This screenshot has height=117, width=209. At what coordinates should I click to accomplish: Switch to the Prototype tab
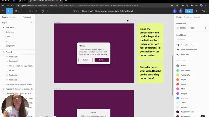click(188, 17)
